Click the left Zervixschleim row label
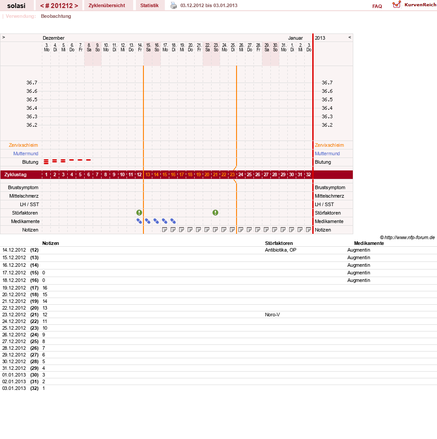 [23, 145]
